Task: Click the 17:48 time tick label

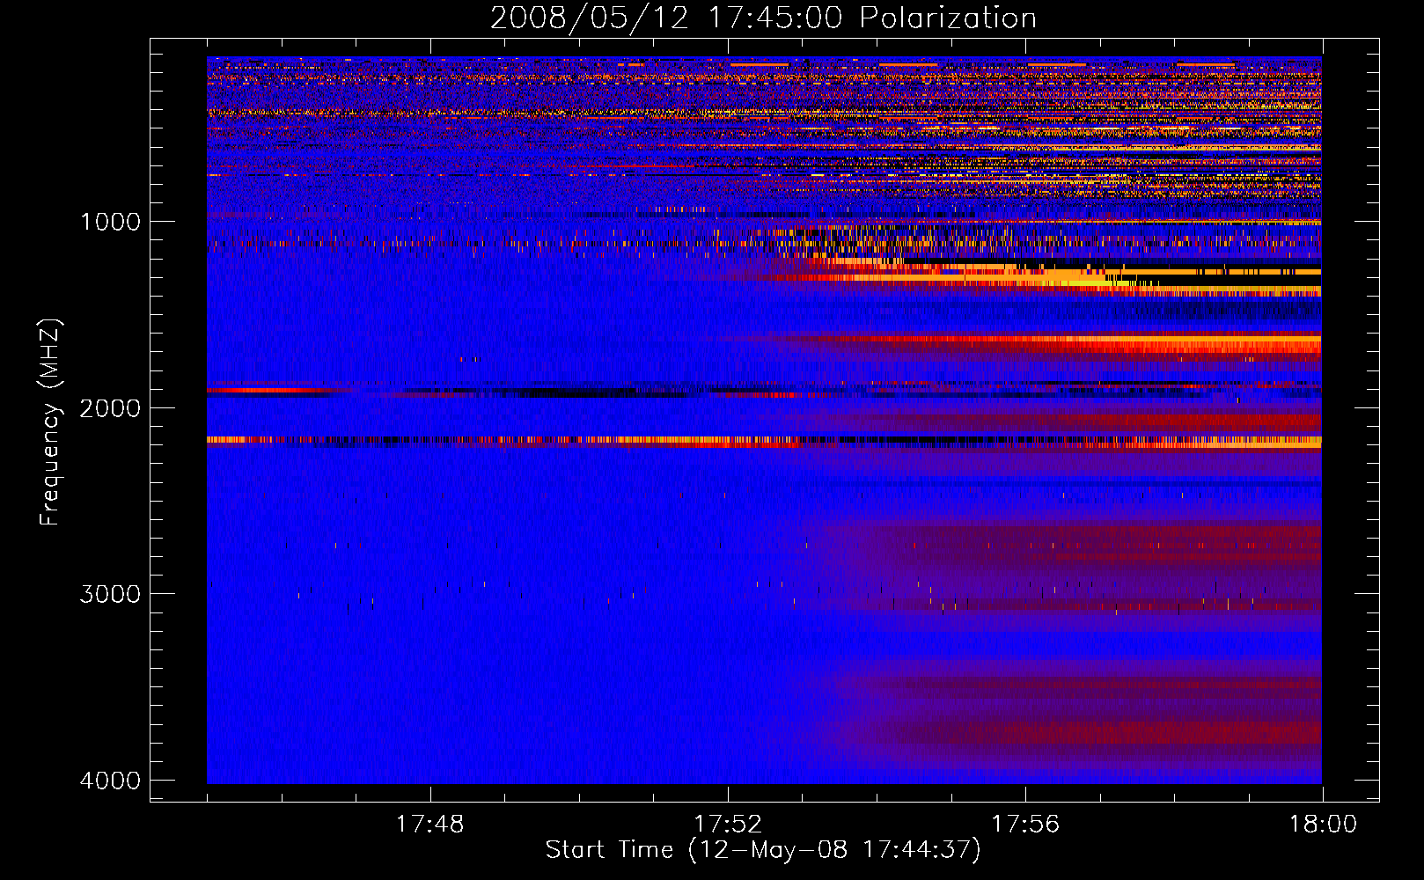Action: 429,825
